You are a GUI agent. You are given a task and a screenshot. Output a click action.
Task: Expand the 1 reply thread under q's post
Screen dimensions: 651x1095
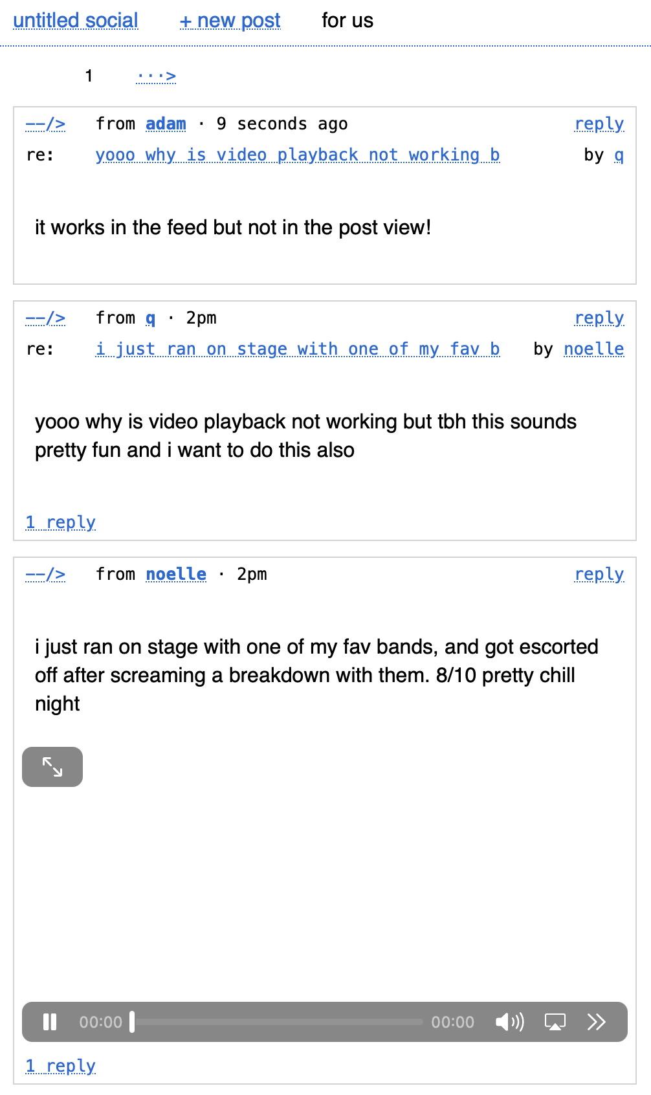(x=61, y=522)
